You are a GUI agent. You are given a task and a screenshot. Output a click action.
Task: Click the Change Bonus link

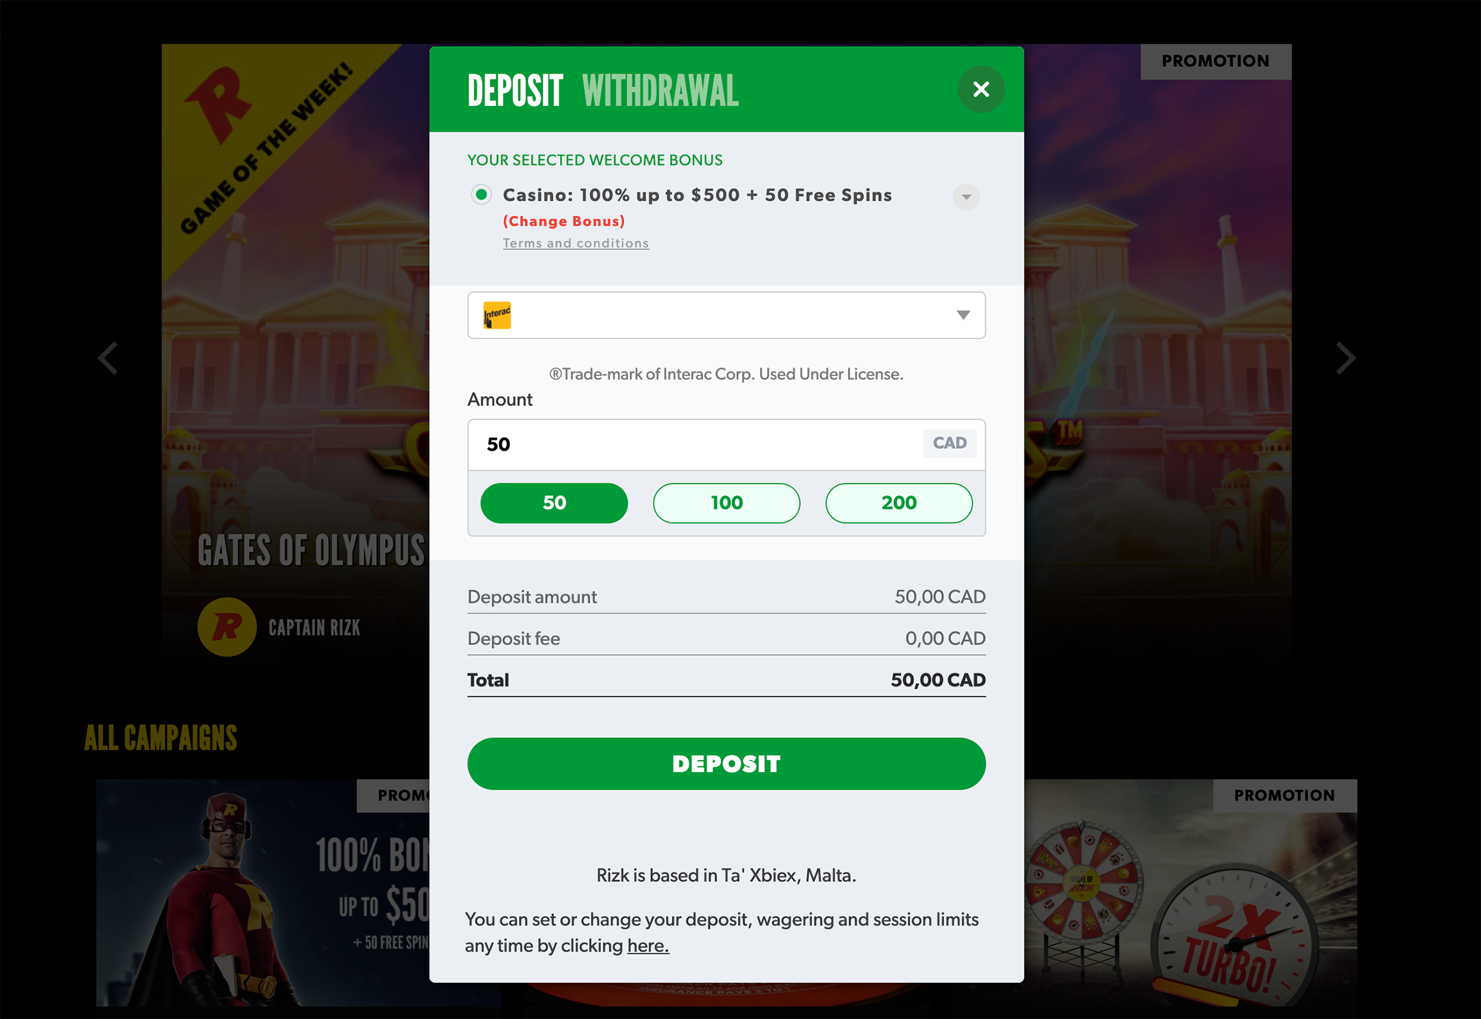[564, 221]
